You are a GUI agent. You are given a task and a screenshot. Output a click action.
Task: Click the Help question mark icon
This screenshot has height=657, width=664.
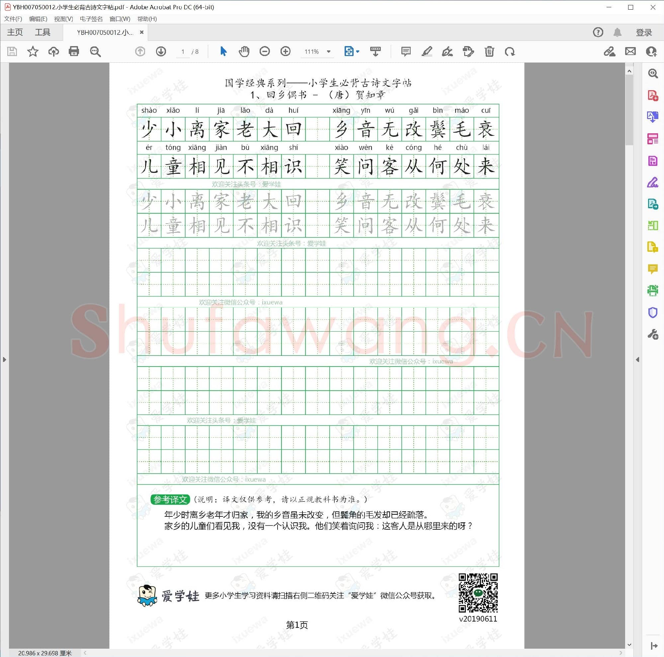point(598,32)
